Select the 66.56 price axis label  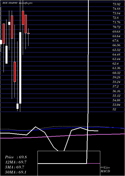pyautogui.click(x=116, y=45)
